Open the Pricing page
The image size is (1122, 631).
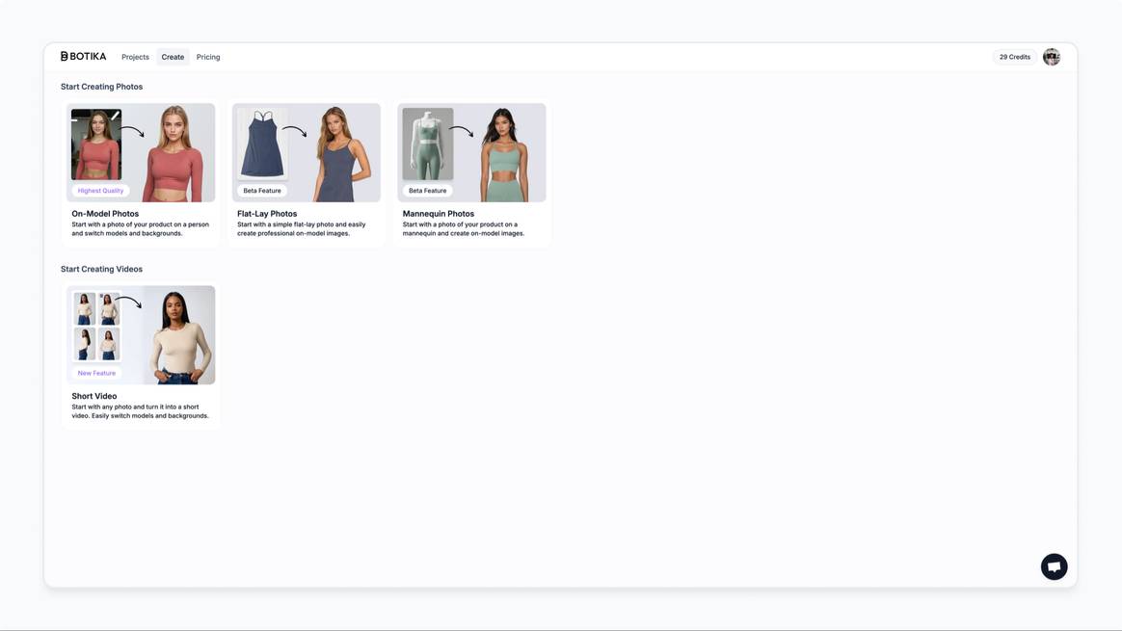(x=208, y=57)
